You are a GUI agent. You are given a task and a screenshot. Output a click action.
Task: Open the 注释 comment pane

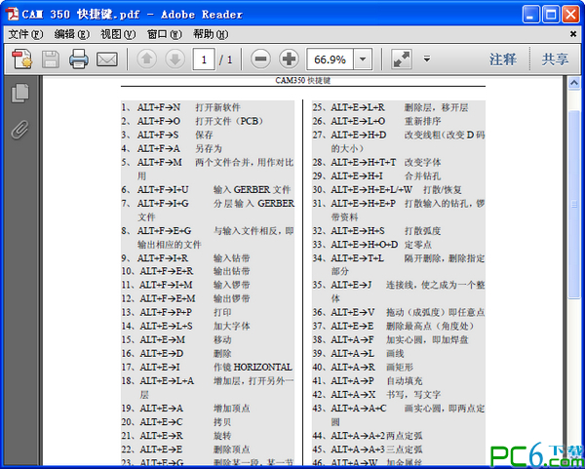pyautogui.click(x=503, y=59)
